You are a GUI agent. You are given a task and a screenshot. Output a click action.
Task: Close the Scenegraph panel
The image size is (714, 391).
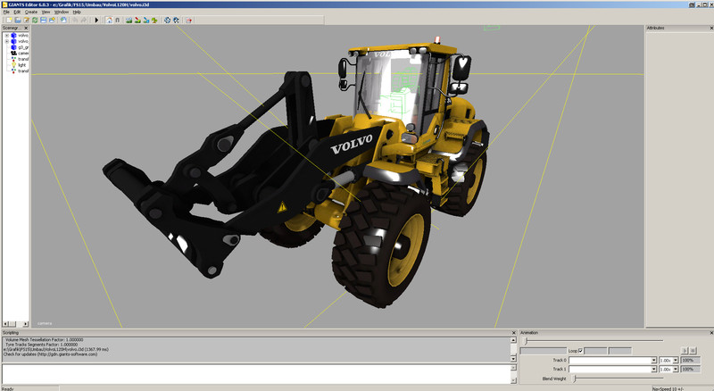point(26,28)
